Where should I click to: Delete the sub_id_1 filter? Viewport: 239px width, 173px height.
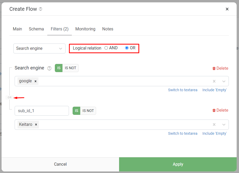click(220, 110)
